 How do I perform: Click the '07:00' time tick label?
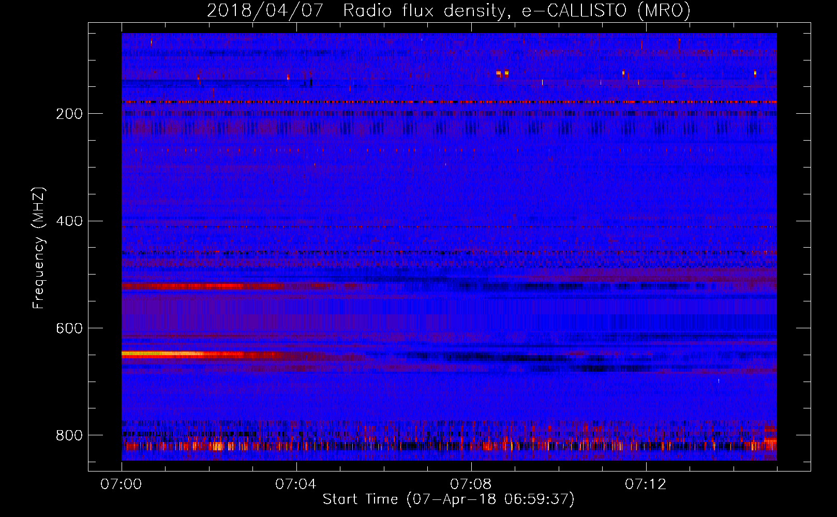tap(122, 484)
